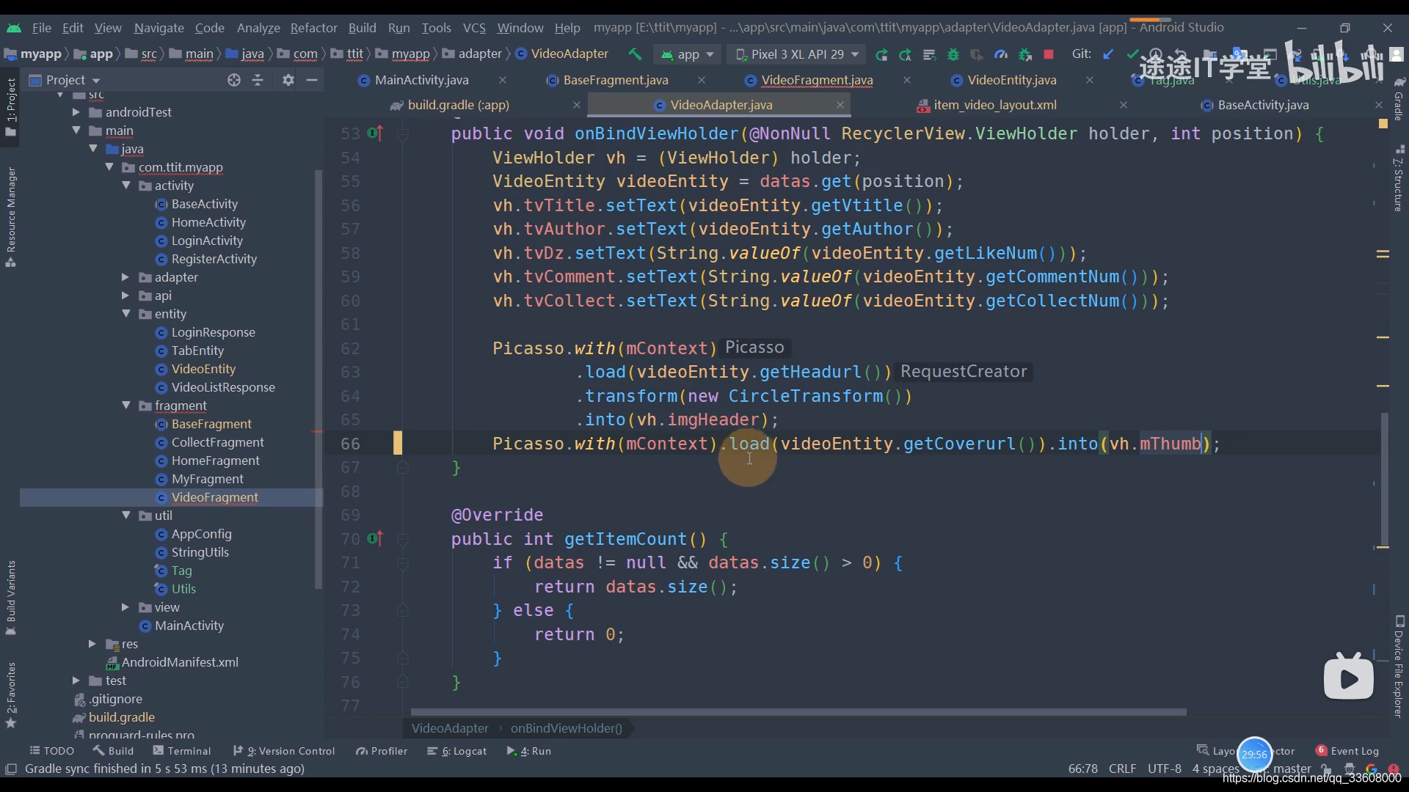Toggle code fold marker at line 70

click(x=402, y=540)
